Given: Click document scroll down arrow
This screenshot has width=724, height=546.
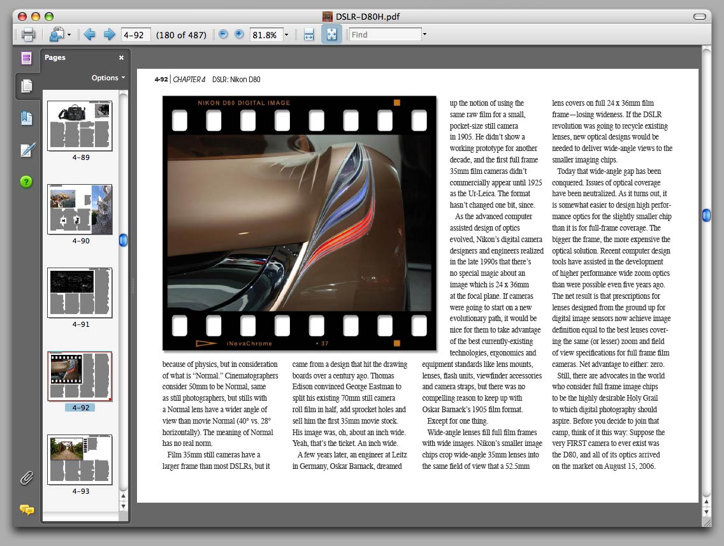Looking at the screenshot, I should 706,512.
